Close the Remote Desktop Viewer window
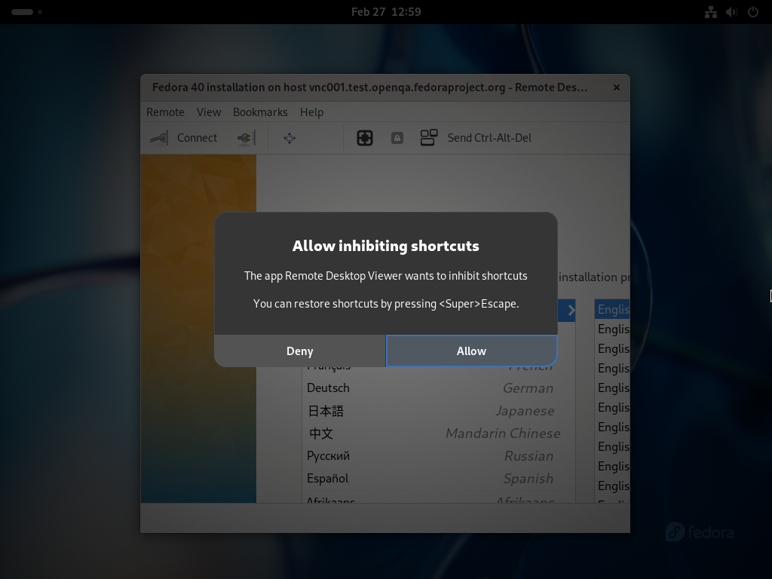The image size is (772, 579). 617,87
